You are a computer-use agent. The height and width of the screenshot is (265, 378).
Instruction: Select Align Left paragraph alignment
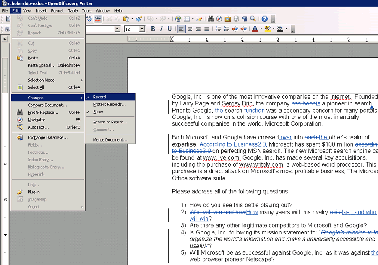(x=181, y=29)
